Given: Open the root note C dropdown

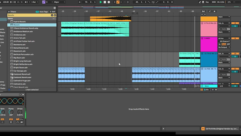Looking at the screenshot, I should coord(49,2).
